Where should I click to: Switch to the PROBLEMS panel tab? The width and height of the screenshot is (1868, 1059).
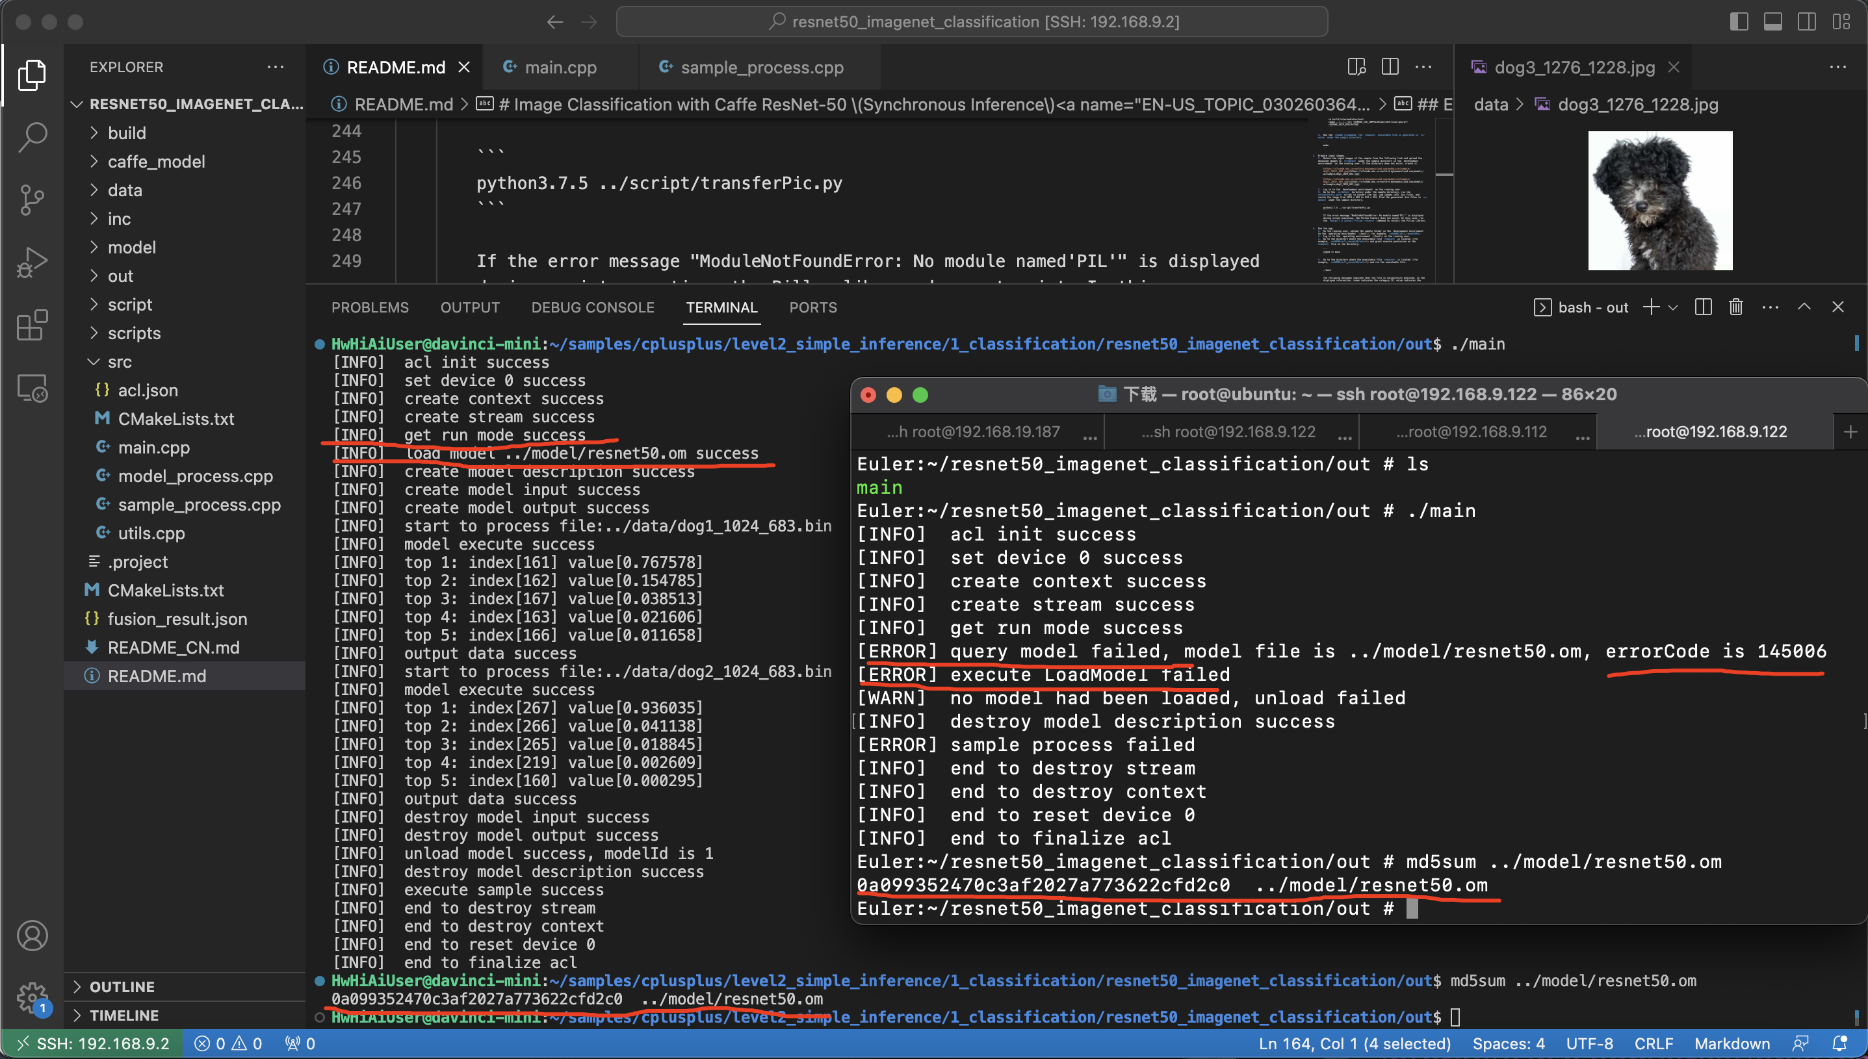pos(370,307)
